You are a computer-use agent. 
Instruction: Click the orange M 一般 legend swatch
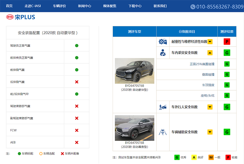211,157
